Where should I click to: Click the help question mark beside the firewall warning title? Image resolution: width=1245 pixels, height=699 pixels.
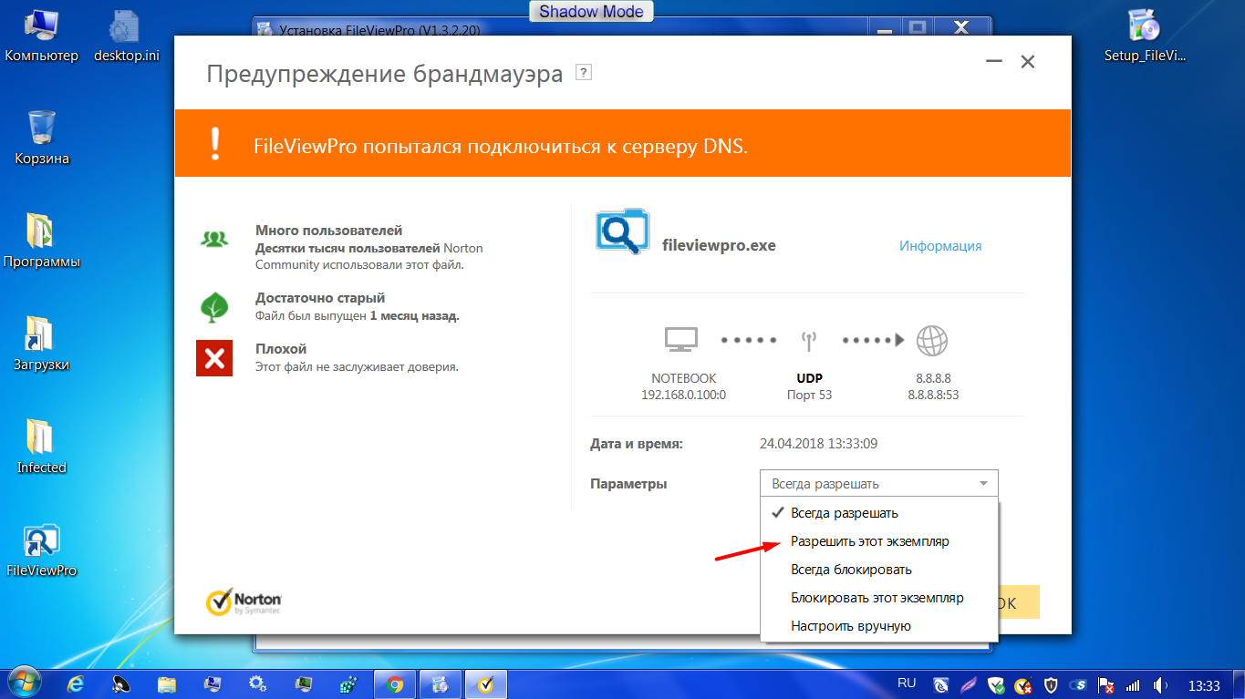(584, 73)
